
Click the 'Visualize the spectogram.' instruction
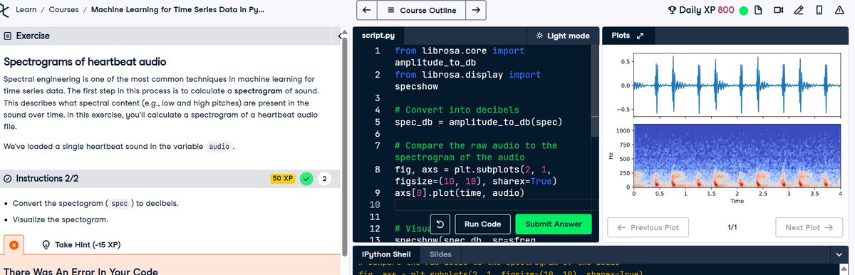61,219
